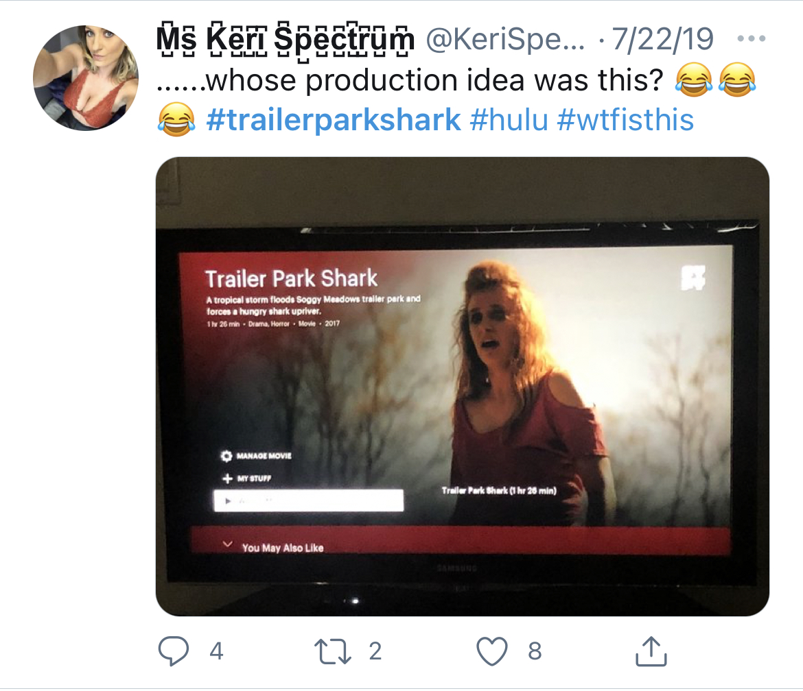Click the network logo on the TV screen
Image resolution: width=803 pixels, height=691 pixels.
pyautogui.click(x=693, y=278)
